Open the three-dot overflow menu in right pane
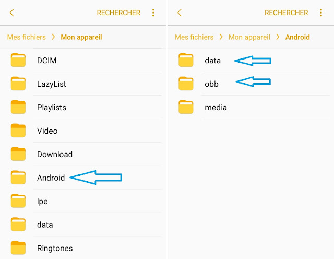The height and width of the screenshot is (259, 334). 321,13
